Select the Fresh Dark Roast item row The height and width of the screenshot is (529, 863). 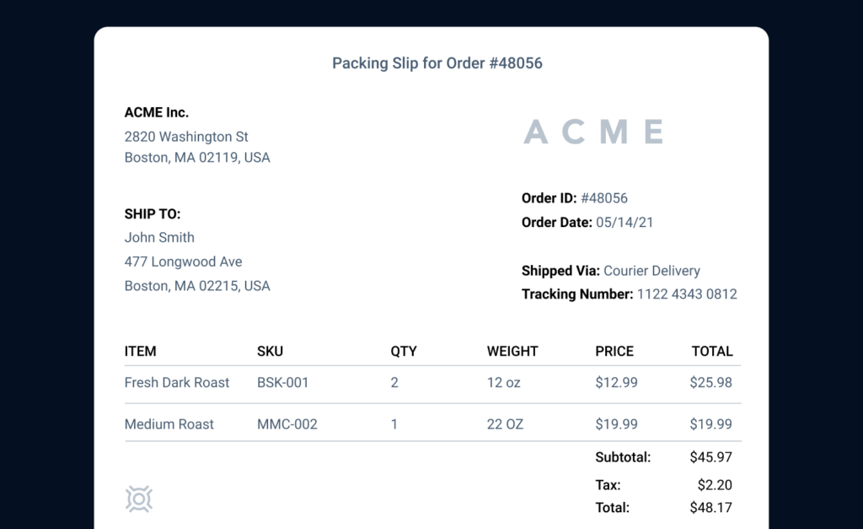click(x=177, y=382)
